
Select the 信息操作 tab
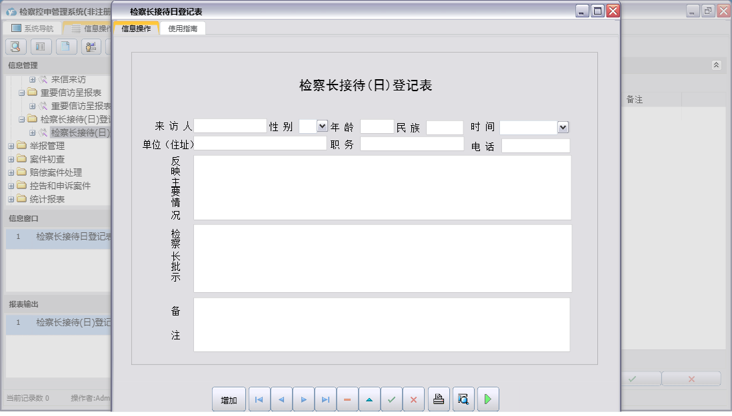(x=137, y=28)
